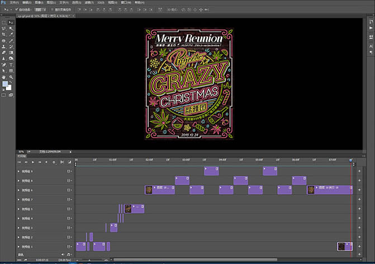Select the Hand tool

click(x=4, y=77)
